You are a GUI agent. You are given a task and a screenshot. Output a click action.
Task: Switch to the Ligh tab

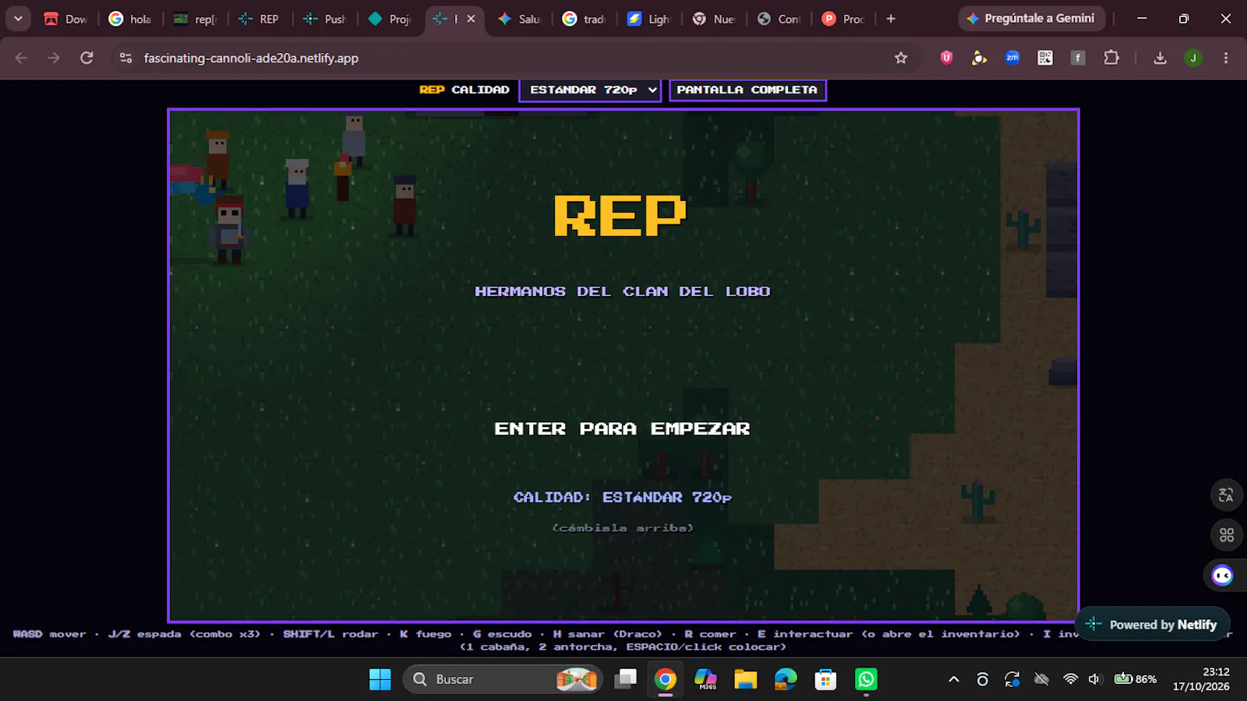[x=648, y=19]
